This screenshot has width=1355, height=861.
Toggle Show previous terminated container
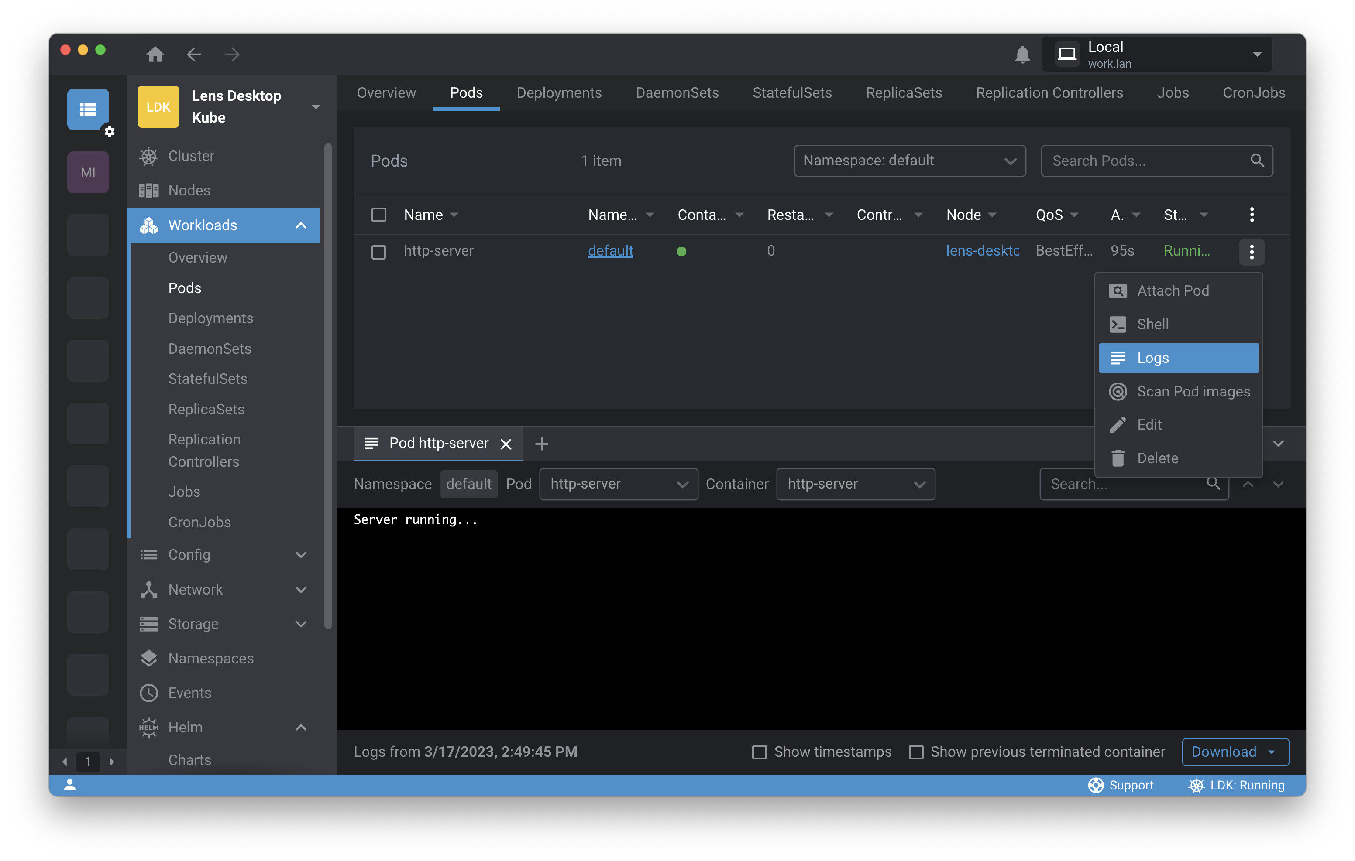point(915,752)
